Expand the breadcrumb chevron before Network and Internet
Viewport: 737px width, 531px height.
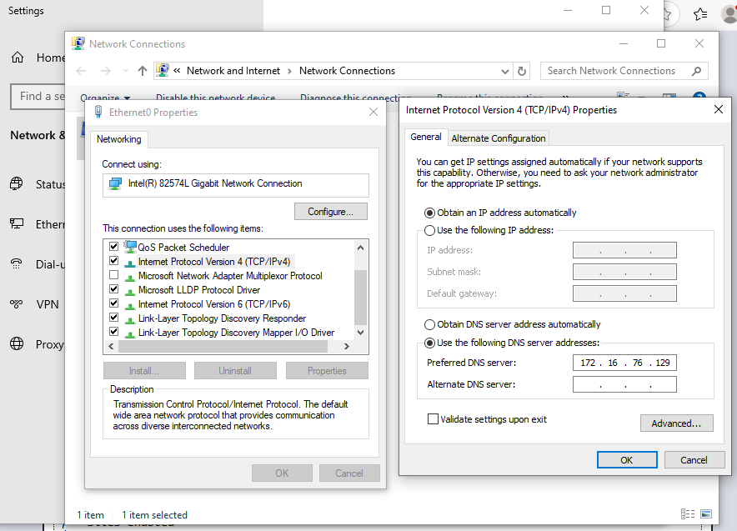[x=177, y=71]
